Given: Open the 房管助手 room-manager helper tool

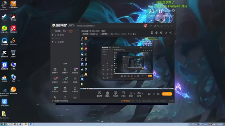Looking at the screenshot, I should (x=65, y=71).
